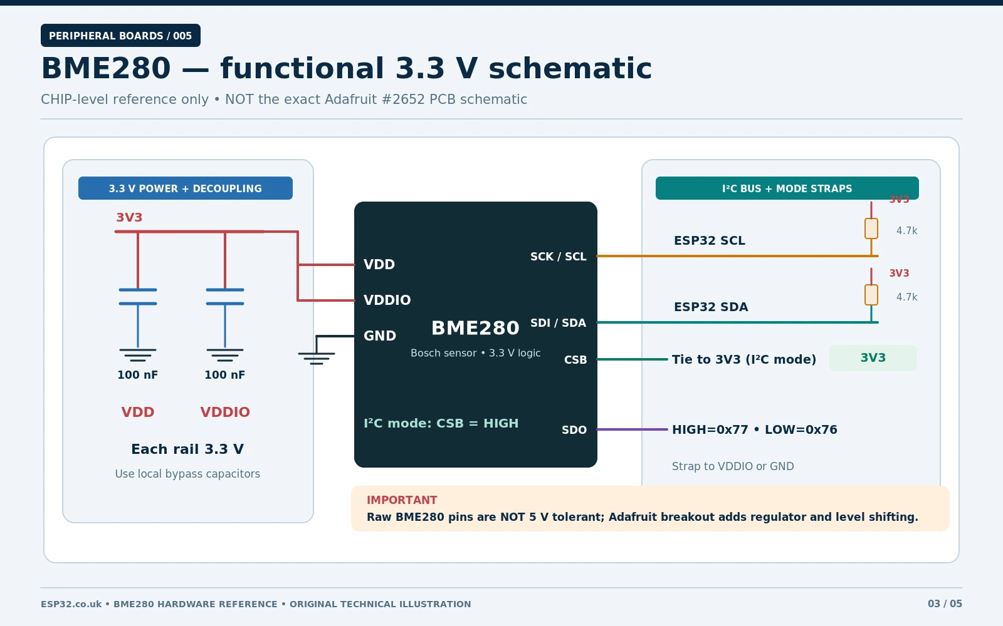Click the PERIPHERAL BOARDS / 005 badge
Screen dimensions: 1003x626
[x=120, y=36]
